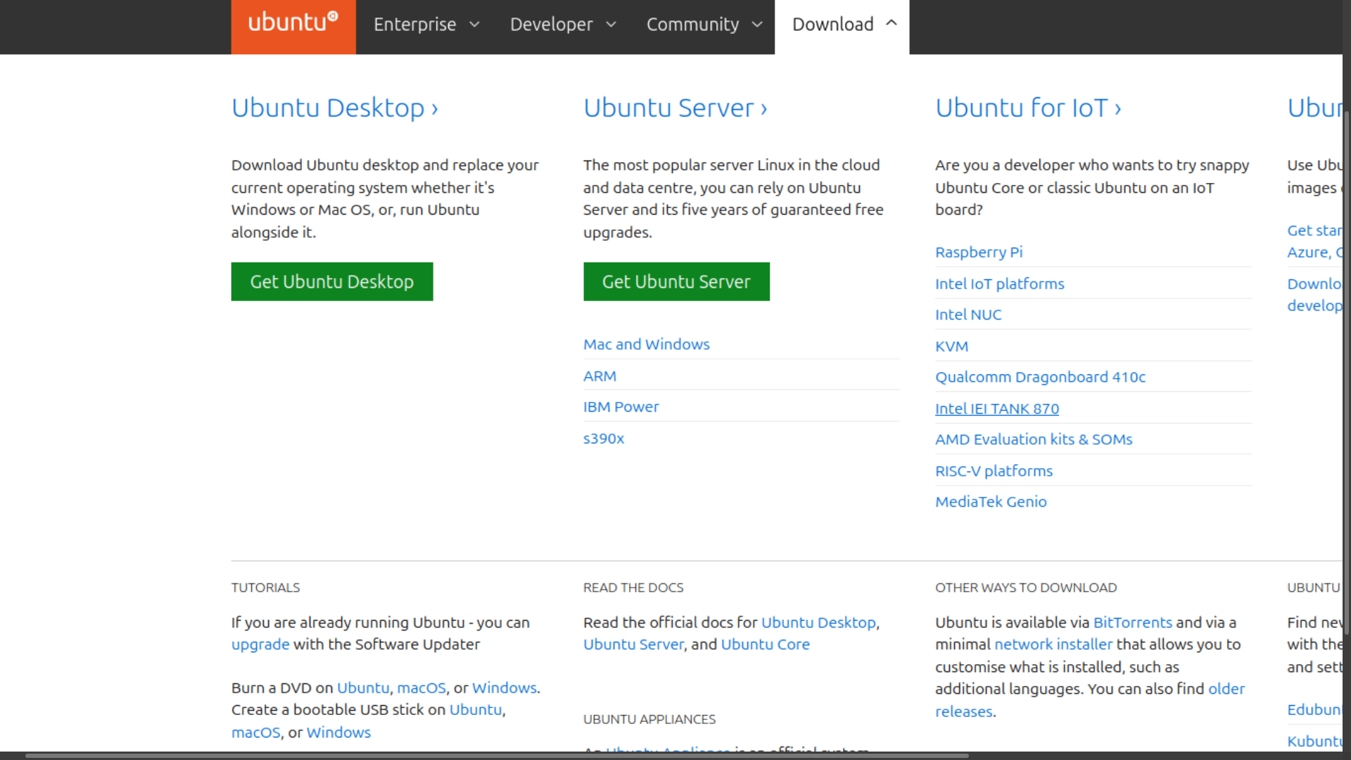Open Burn a DVD on Windows link

coord(505,688)
